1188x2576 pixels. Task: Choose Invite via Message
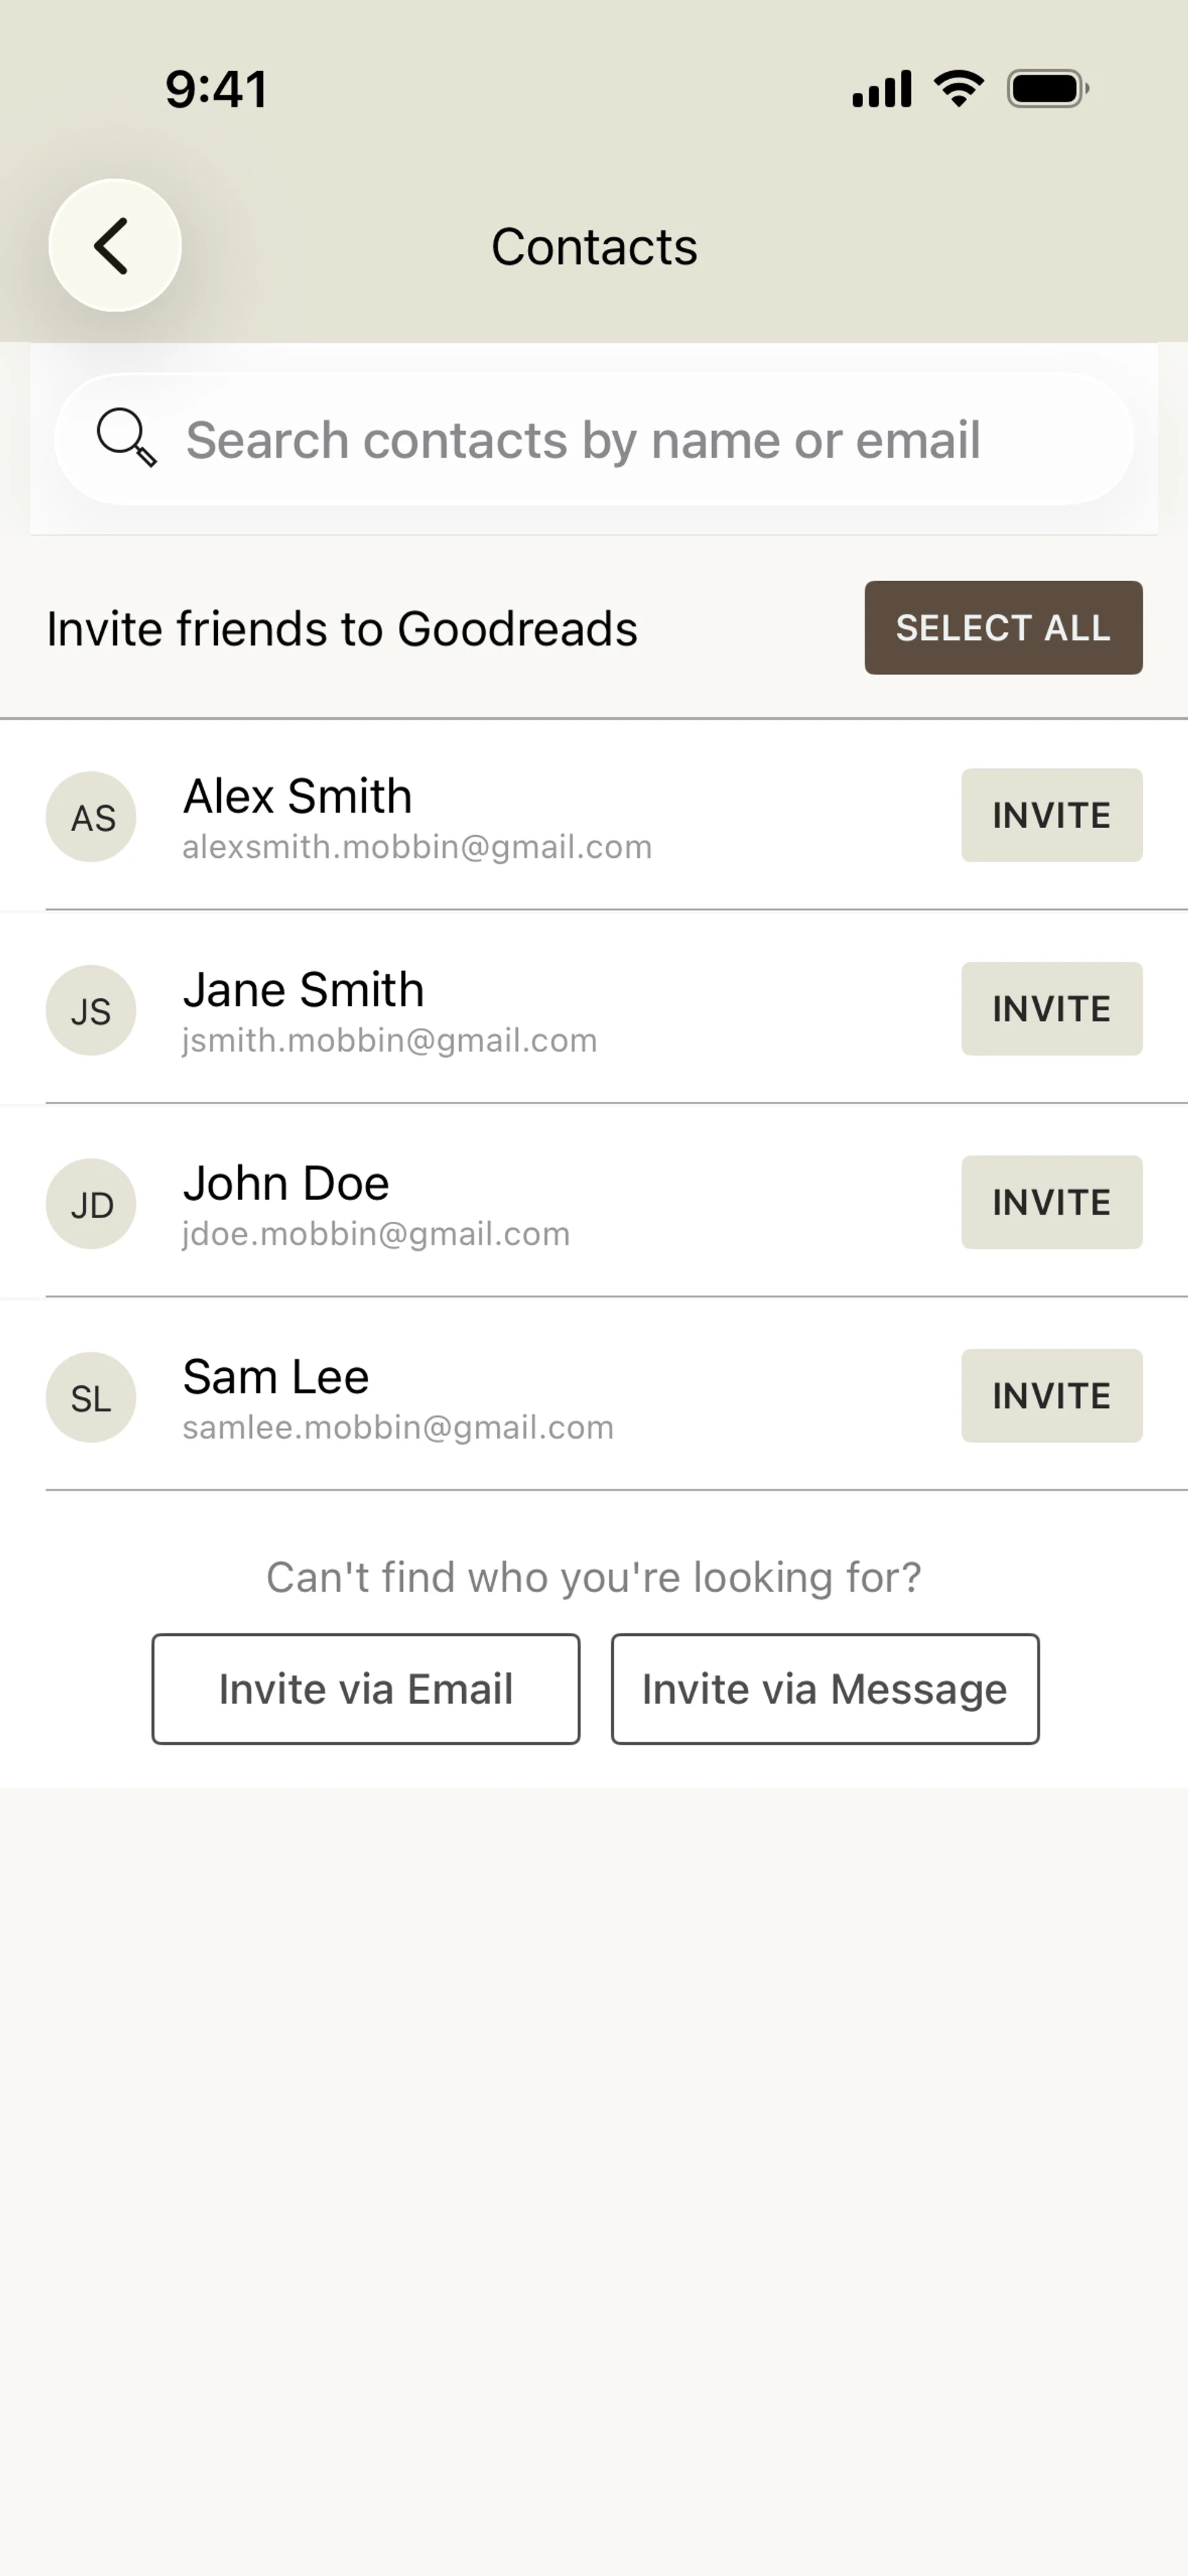[x=825, y=1689]
